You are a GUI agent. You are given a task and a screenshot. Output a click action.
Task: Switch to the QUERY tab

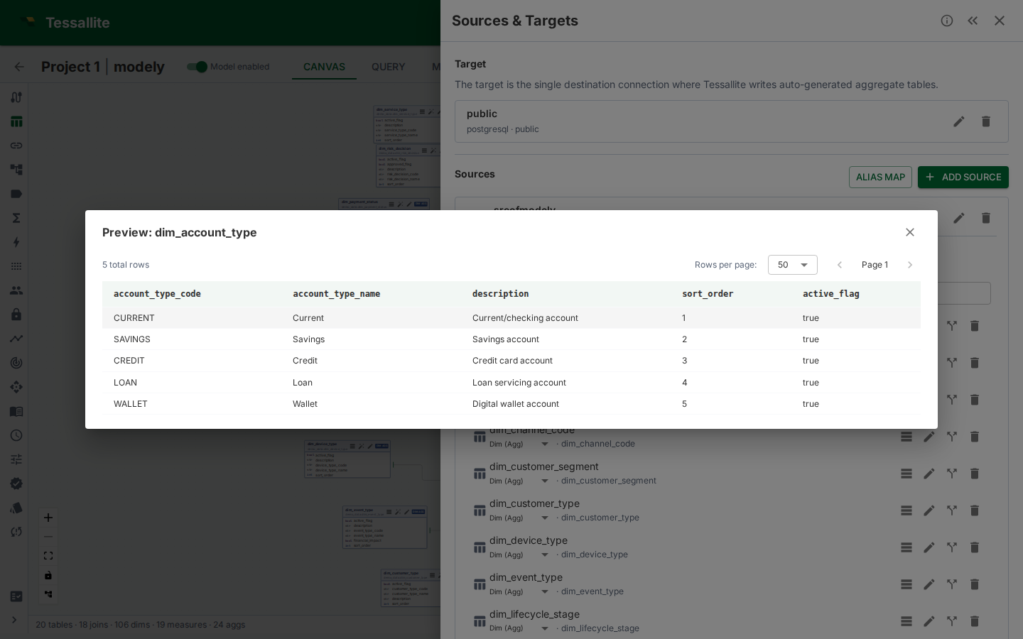(x=388, y=67)
